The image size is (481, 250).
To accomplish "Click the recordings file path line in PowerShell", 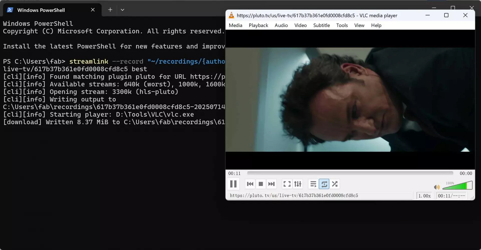I will coord(114,107).
